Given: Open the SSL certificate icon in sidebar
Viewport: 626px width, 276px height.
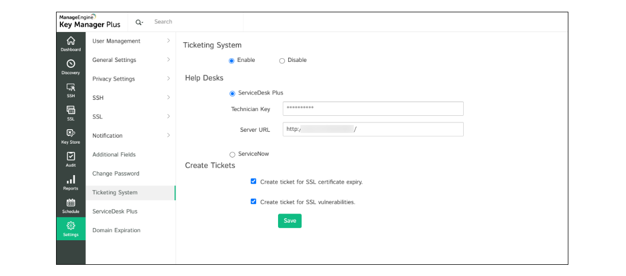Looking at the screenshot, I should 70,111.
